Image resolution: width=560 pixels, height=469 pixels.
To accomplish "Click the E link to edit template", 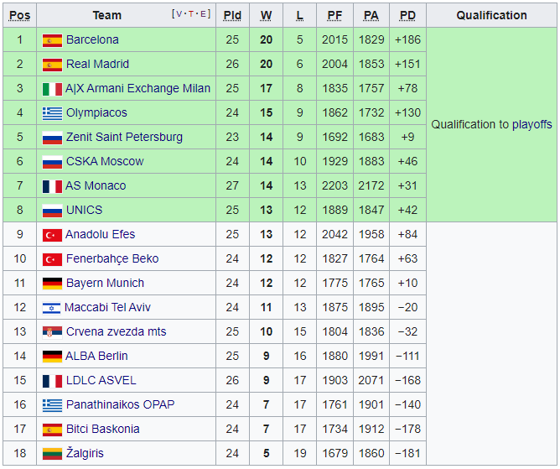I will click(x=201, y=14).
